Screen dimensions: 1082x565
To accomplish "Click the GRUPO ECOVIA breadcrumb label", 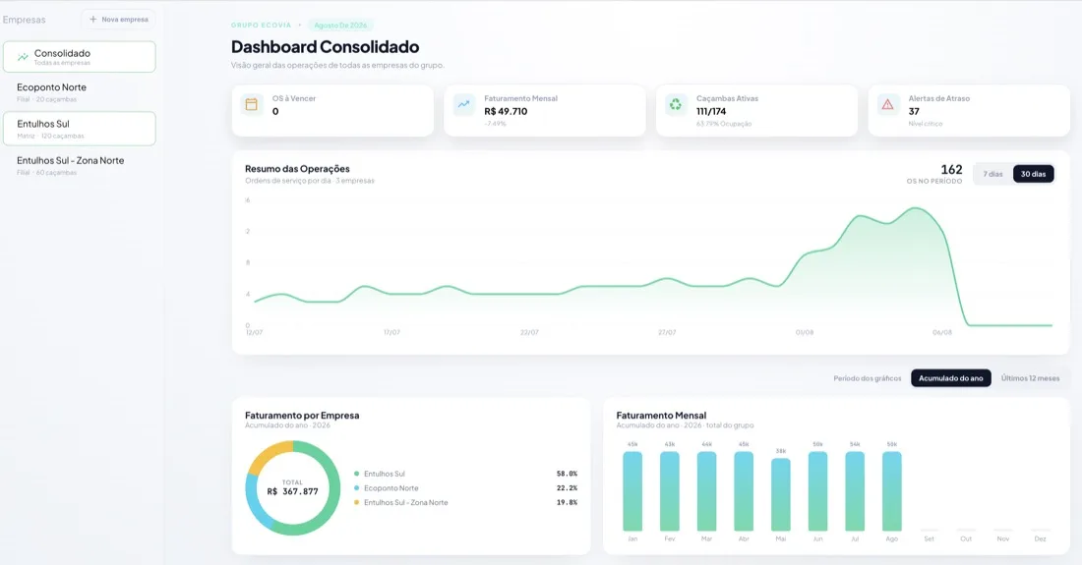I will (x=262, y=26).
